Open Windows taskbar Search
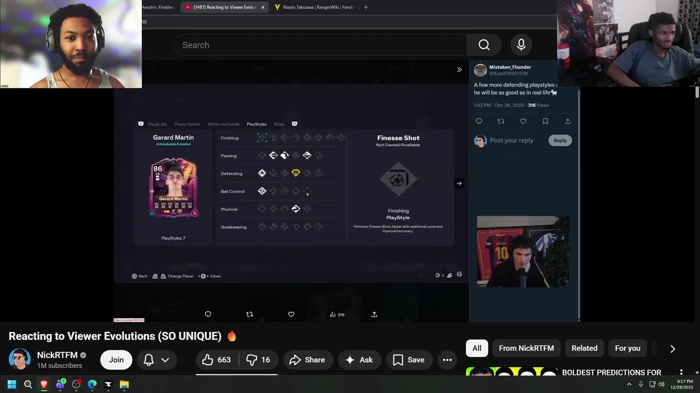Screen dimensions: 700x393 [28, 384]
